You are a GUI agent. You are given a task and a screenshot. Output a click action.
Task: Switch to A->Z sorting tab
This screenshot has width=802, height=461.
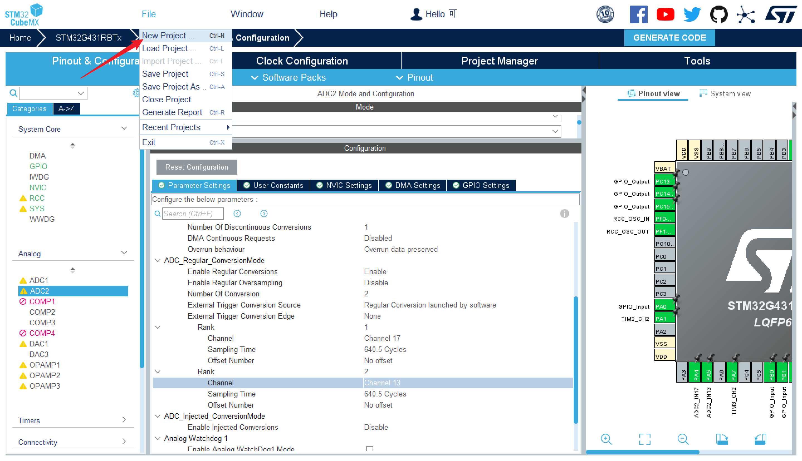point(66,109)
